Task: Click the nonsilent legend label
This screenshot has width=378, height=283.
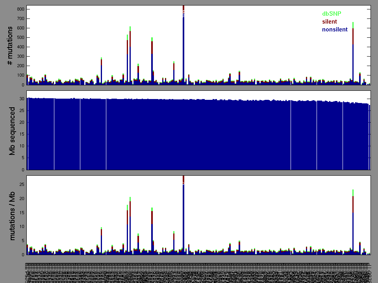Action: 335,29
